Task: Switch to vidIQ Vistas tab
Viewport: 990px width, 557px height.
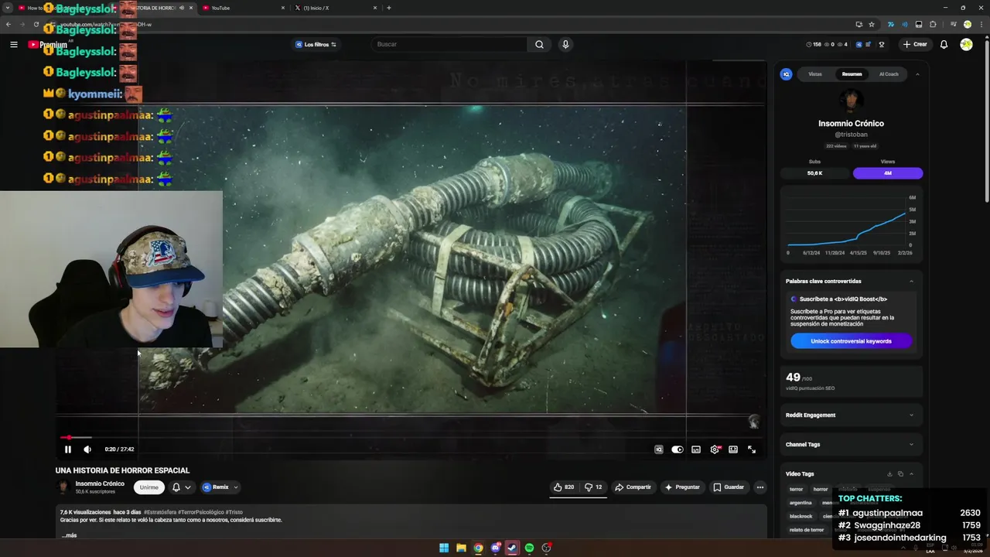Action: tap(815, 74)
